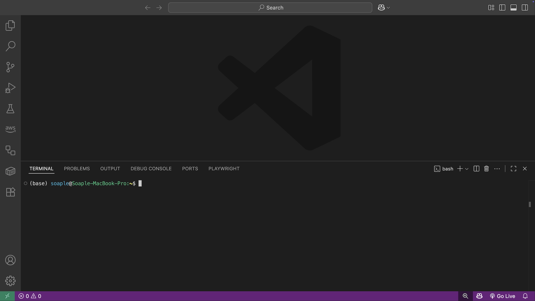Open the Copilot chat dropdown chevron
The width and height of the screenshot is (535, 301).
pos(388,8)
